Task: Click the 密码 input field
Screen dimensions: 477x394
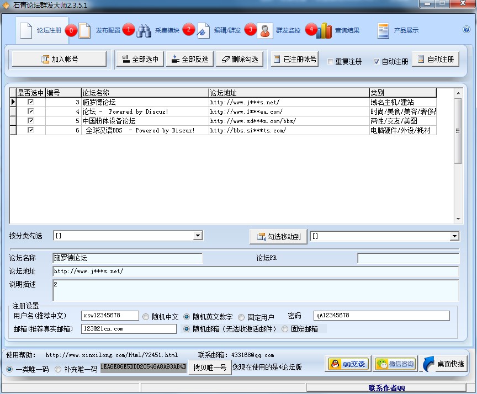Action: (x=381, y=316)
